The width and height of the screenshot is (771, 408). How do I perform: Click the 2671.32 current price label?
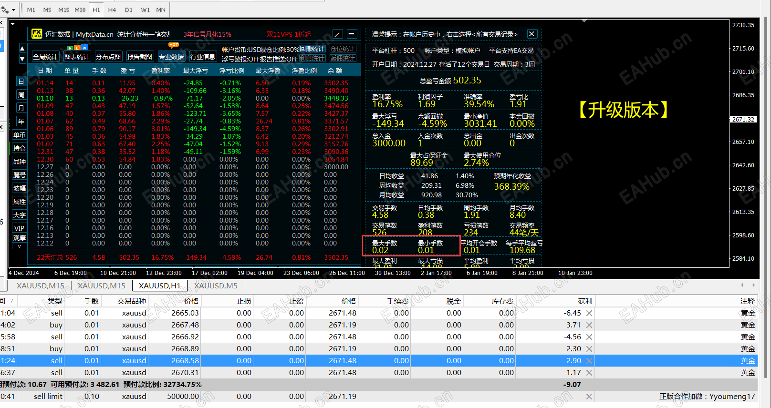tap(743, 119)
